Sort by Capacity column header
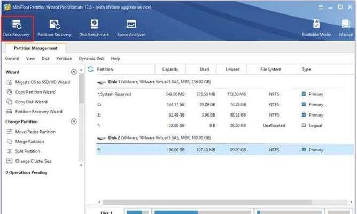Image resolution: width=357 pixels, height=214 pixels. point(170,69)
